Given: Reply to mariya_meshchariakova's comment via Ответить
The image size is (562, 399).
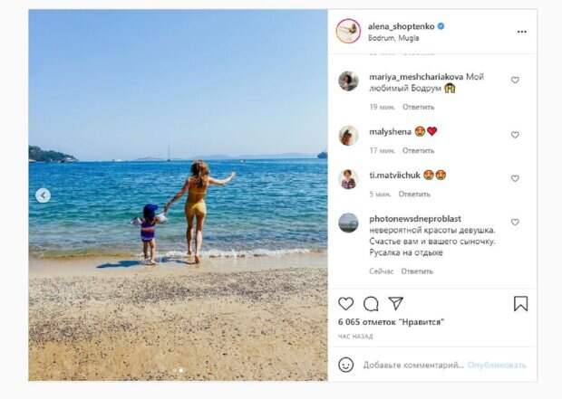Looking at the screenshot, I should [418, 107].
